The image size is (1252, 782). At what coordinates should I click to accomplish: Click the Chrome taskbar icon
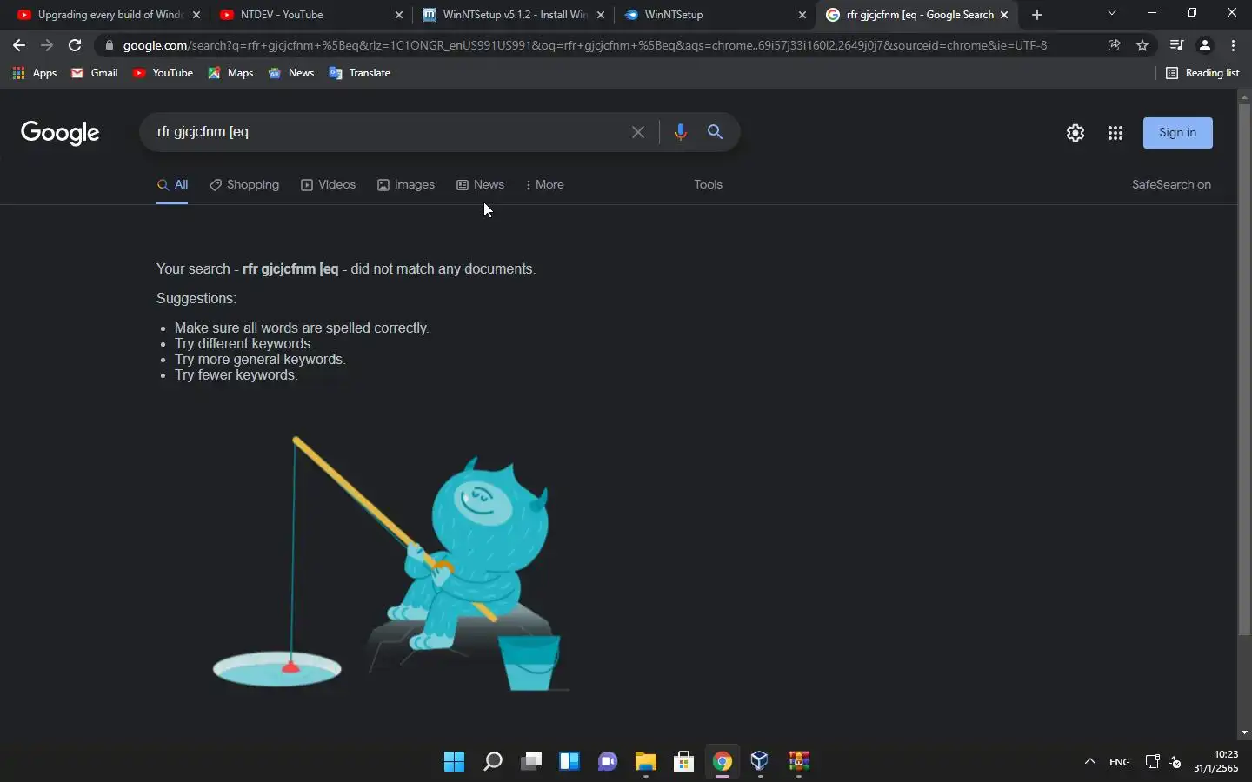tap(722, 762)
